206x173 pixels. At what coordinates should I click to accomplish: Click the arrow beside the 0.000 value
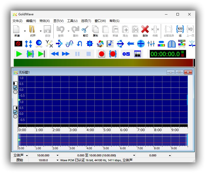[170, 155]
